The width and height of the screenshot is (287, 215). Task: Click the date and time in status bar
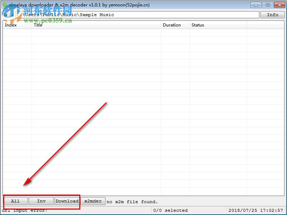click(256, 210)
